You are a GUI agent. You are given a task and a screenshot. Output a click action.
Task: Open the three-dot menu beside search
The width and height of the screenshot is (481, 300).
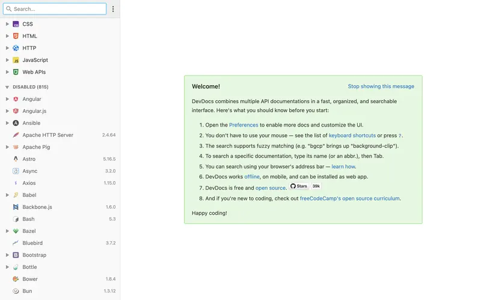click(113, 9)
